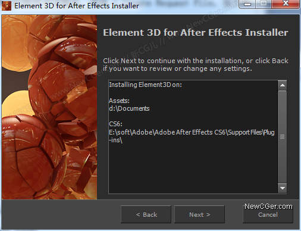301x231 pixels.
Task: Cancel the Element 3D installation
Action: [268, 214]
